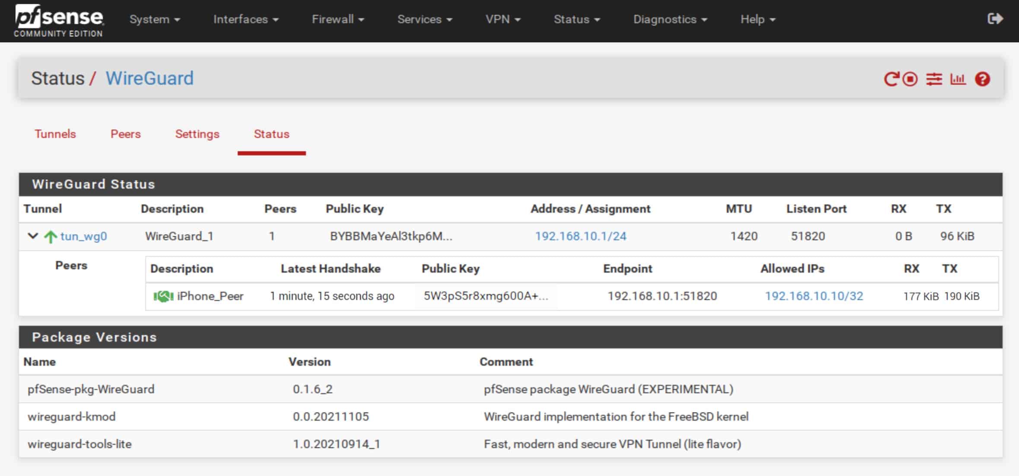The height and width of the screenshot is (476, 1019).
Task: Open the help question mark icon
Action: tap(982, 79)
